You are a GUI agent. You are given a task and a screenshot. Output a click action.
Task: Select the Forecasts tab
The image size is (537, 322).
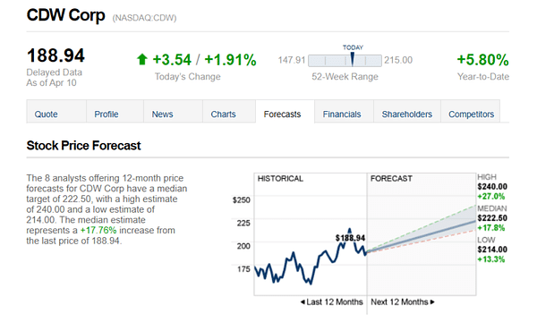click(x=285, y=112)
